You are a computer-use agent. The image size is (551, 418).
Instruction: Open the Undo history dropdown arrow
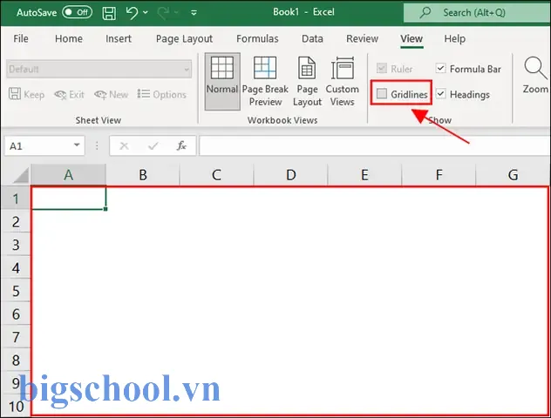click(145, 13)
